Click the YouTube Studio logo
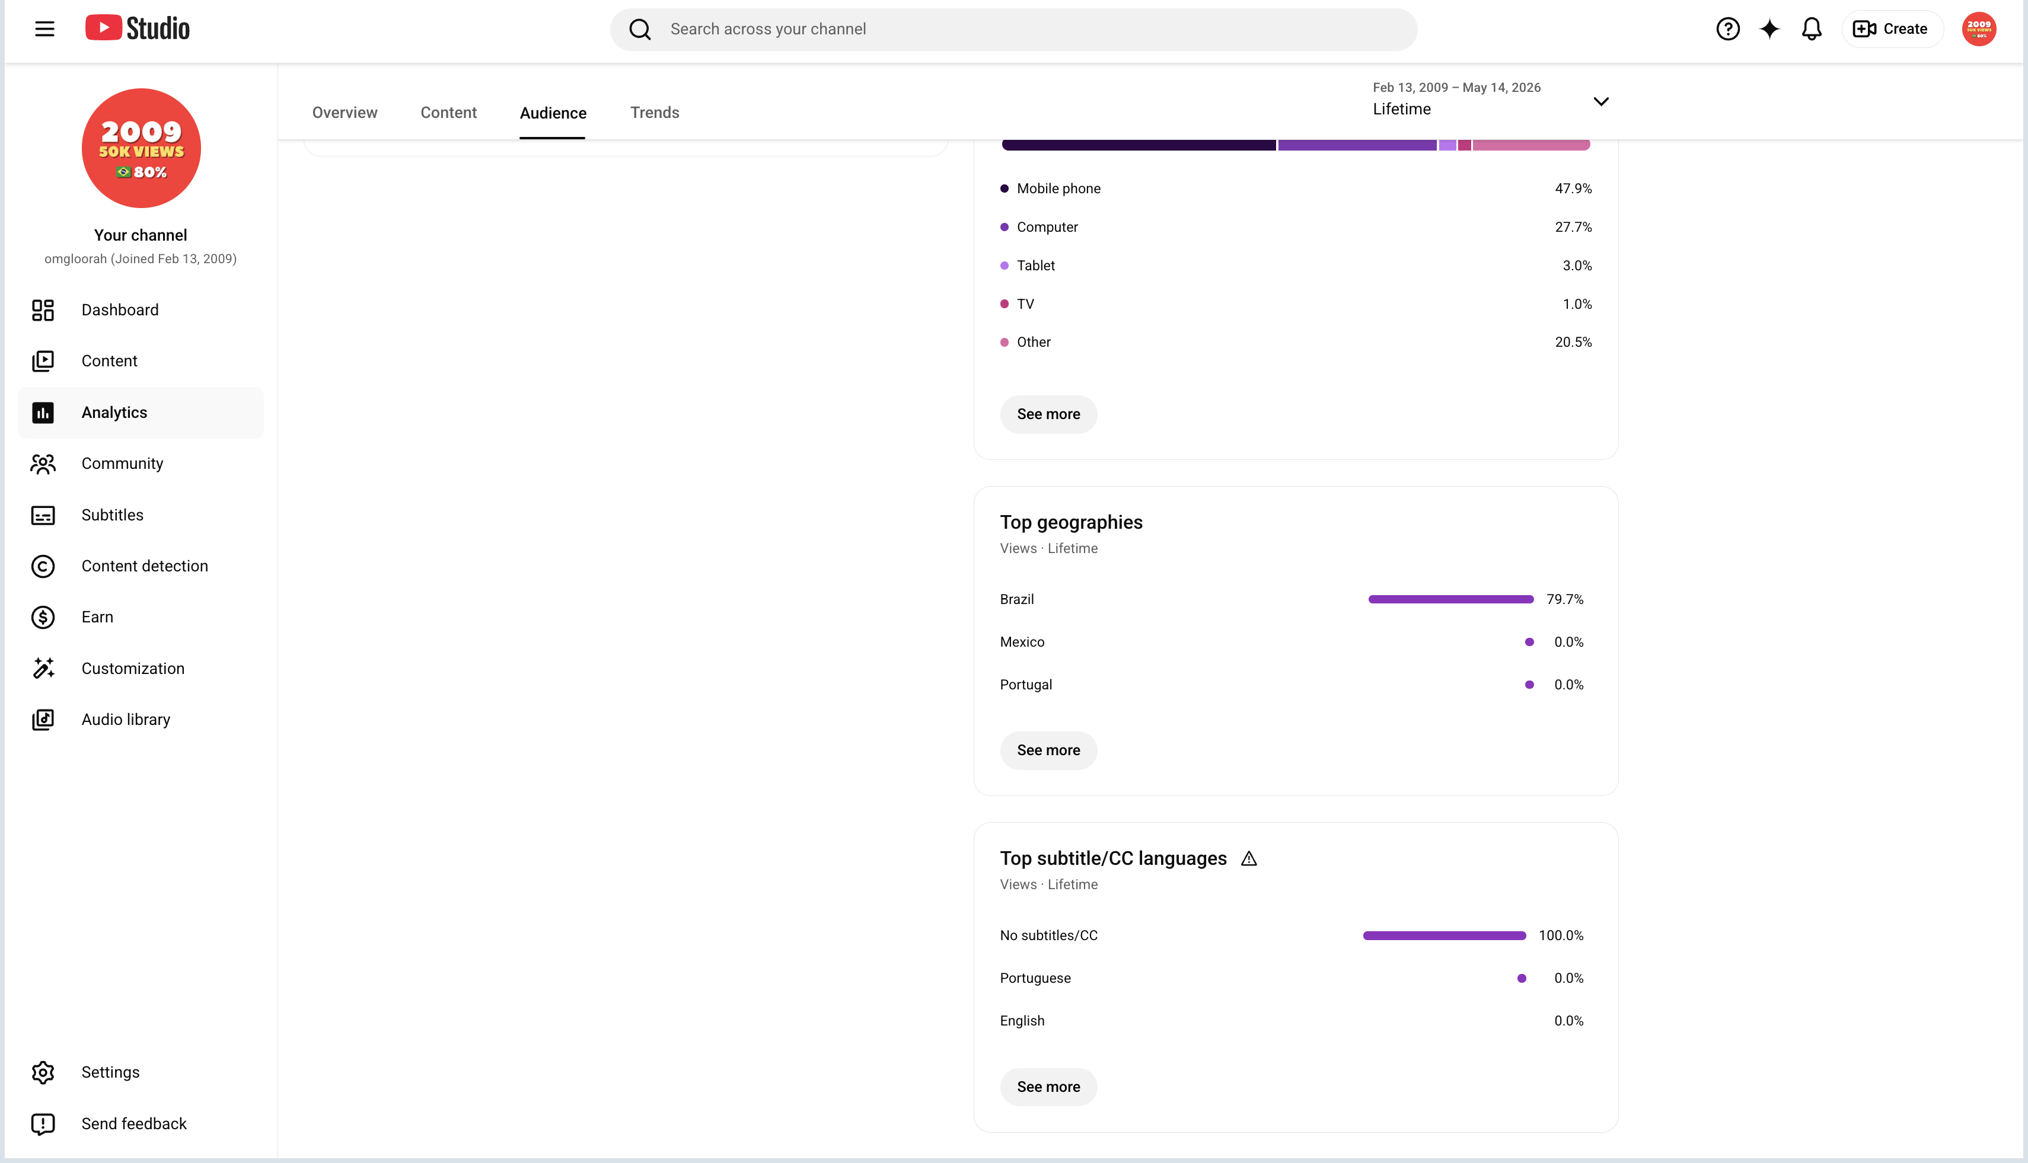The width and height of the screenshot is (2028, 1163). 138,28
